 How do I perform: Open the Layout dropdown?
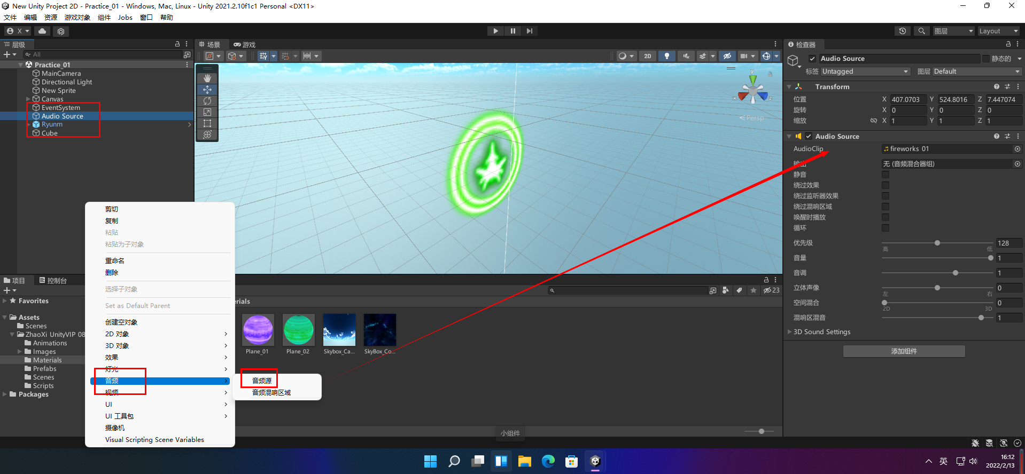[x=998, y=31]
